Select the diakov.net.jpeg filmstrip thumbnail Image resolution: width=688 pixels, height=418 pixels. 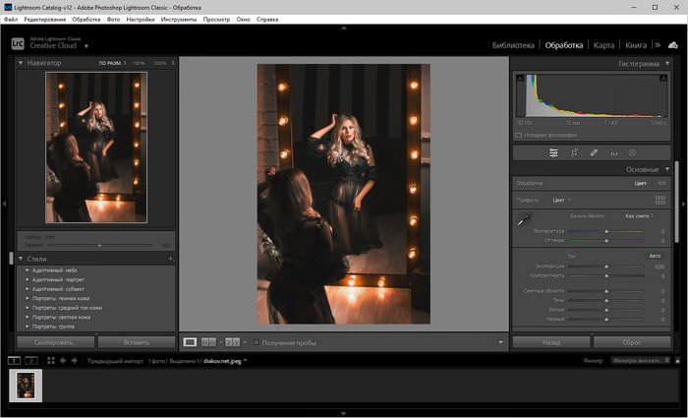coord(26,386)
